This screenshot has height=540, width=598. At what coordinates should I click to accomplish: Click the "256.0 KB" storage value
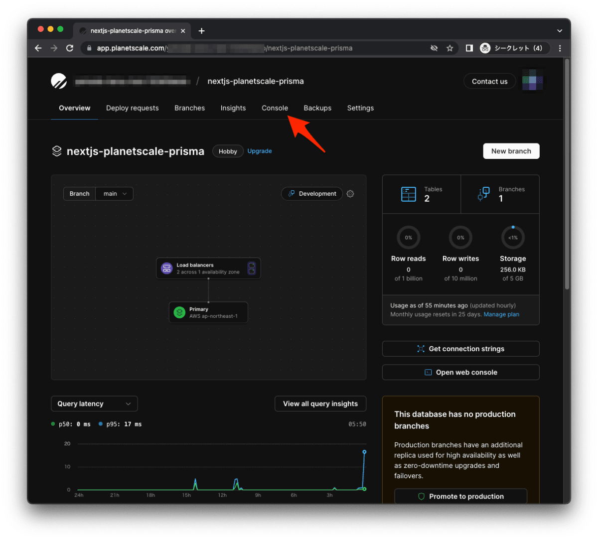click(x=513, y=270)
